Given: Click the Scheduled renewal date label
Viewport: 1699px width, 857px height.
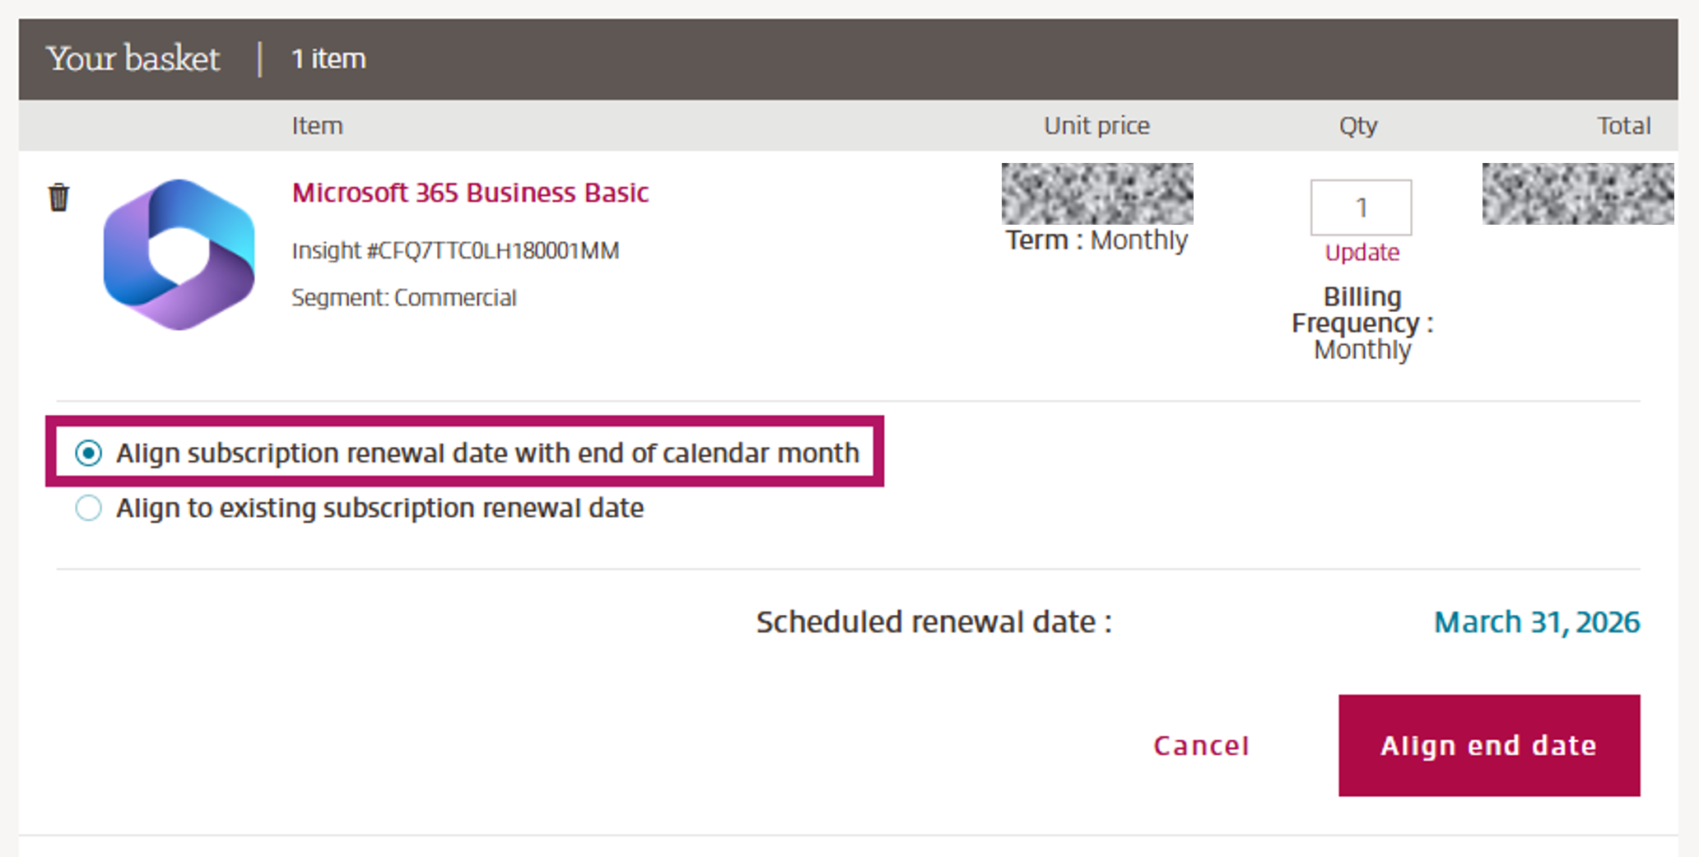Looking at the screenshot, I should (x=934, y=622).
